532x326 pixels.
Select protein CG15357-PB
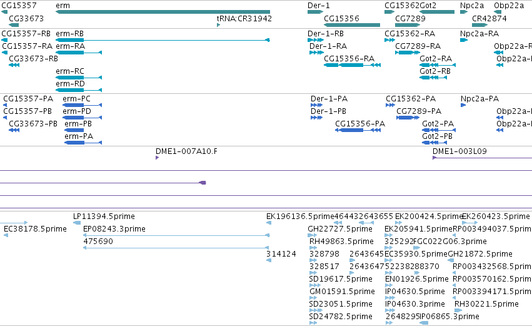tap(28, 111)
